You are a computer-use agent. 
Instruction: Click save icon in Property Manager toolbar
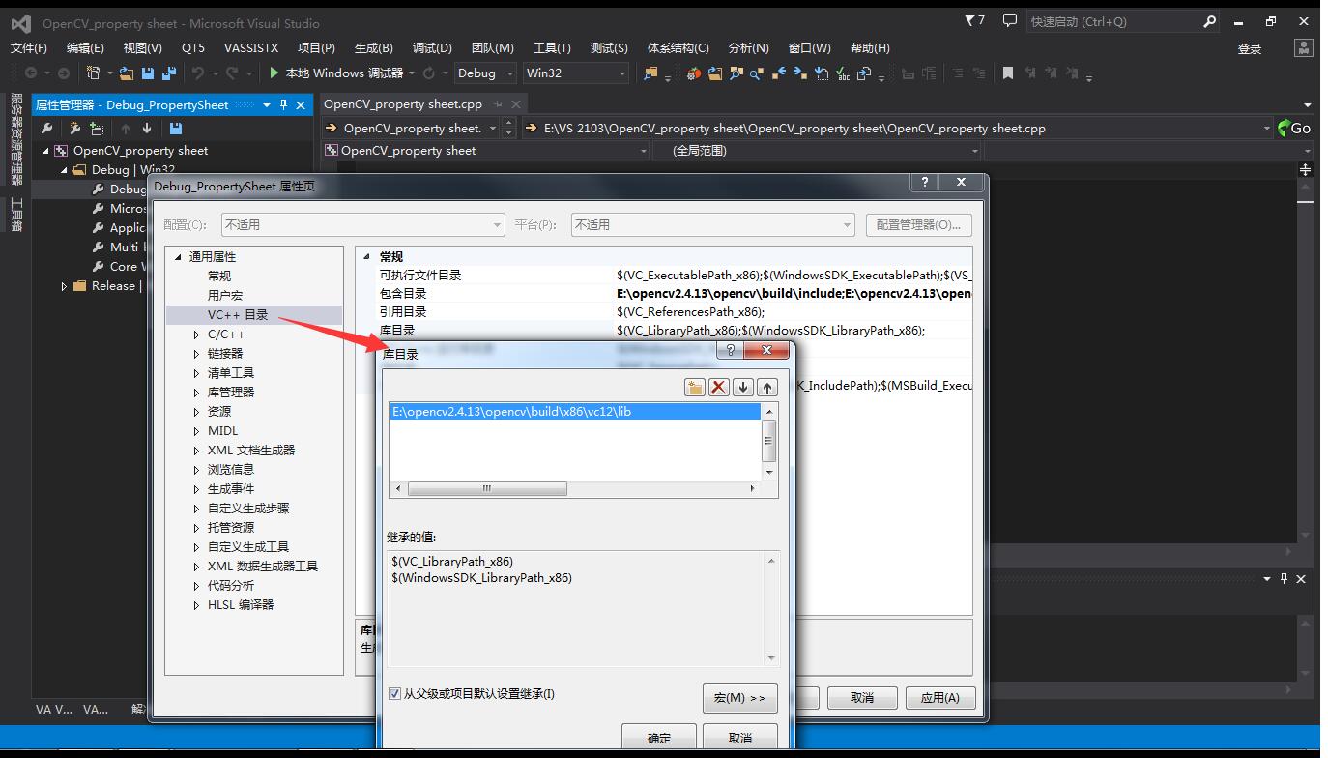(x=176, y=128)
